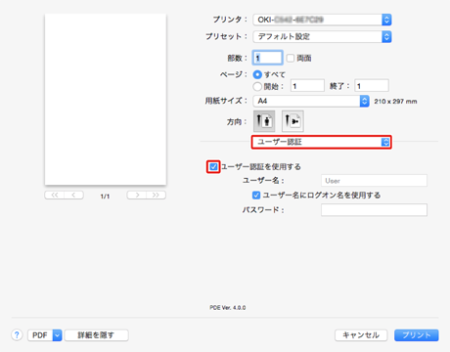This screenshot has width=450, height=352.
Task: Uncheck ユーザー認証を使用する checkbox
Action: (213, 167)
